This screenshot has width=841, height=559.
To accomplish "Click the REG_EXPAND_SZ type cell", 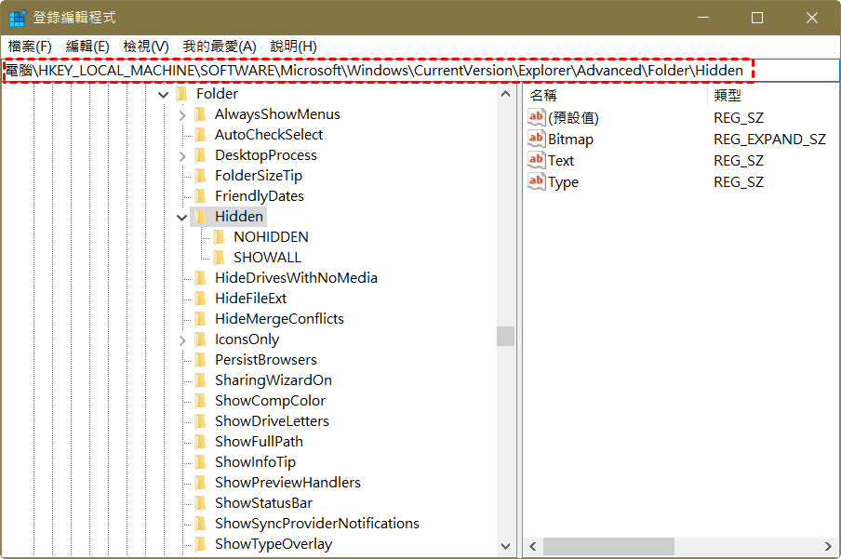I will click(769, 140).
